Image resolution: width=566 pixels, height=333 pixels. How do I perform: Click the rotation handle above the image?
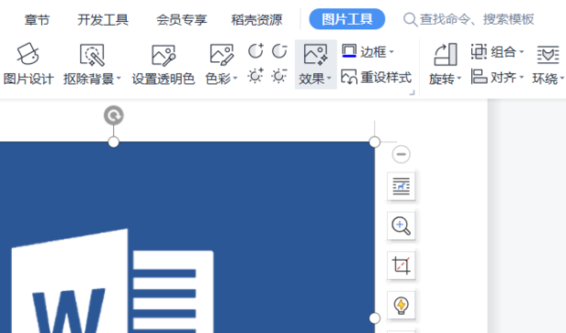[x=114, y=116]
